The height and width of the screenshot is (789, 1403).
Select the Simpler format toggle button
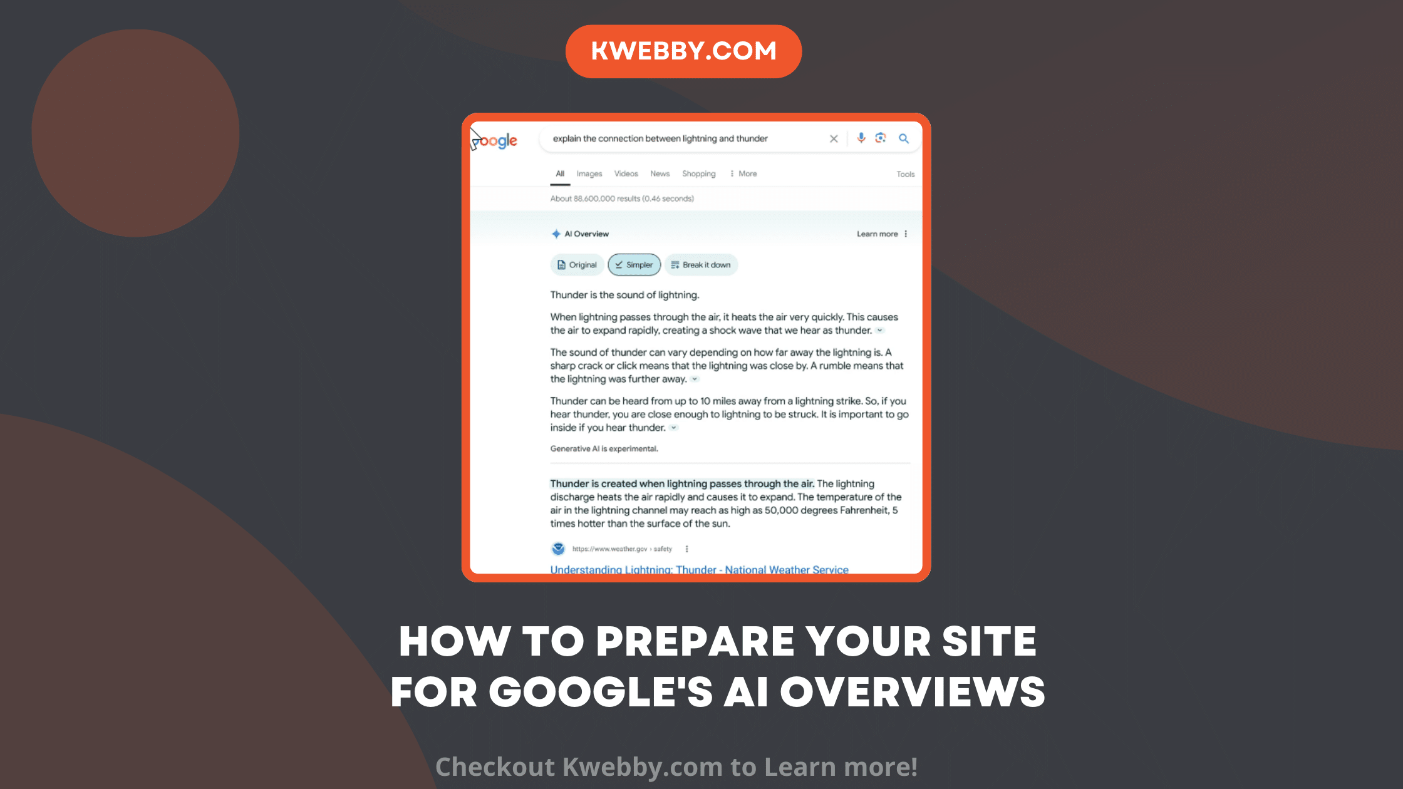[x=632, y=264]
